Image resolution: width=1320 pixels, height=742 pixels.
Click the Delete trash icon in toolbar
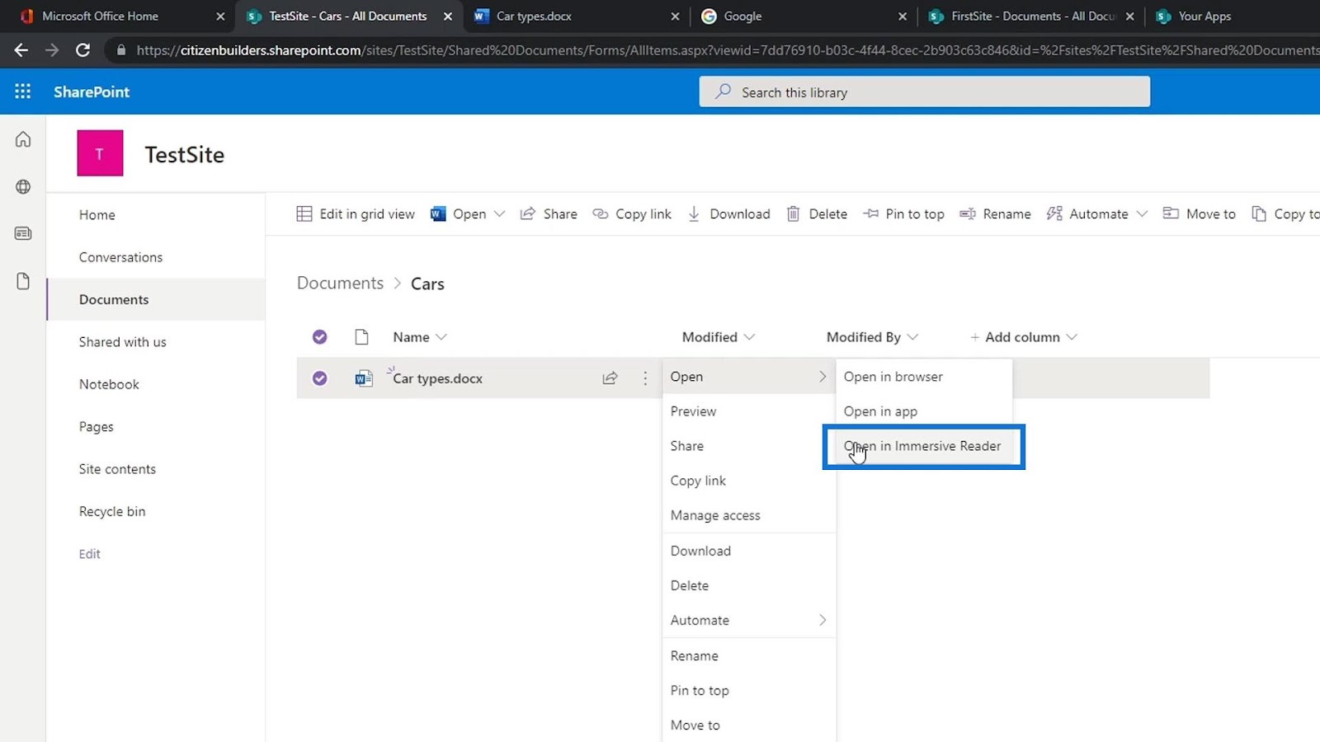(x=793, y=214)
